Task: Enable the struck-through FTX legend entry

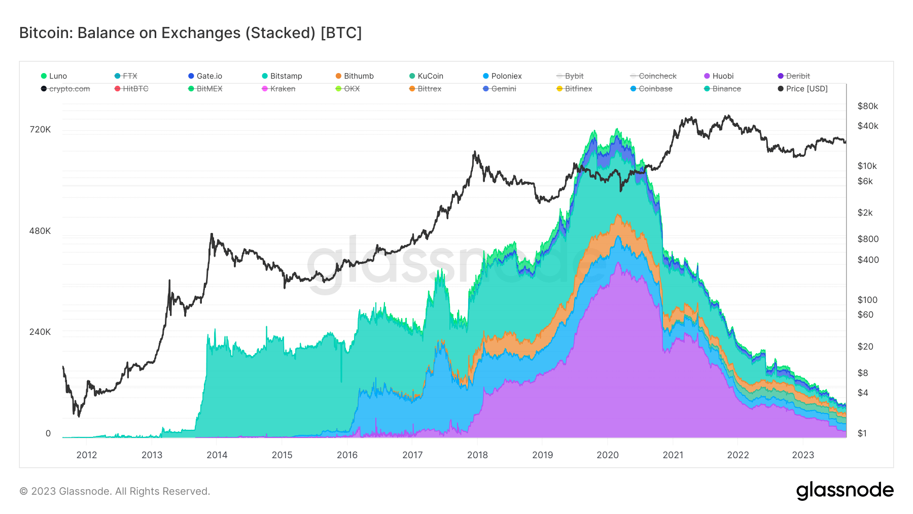Action: coord(126,76)
